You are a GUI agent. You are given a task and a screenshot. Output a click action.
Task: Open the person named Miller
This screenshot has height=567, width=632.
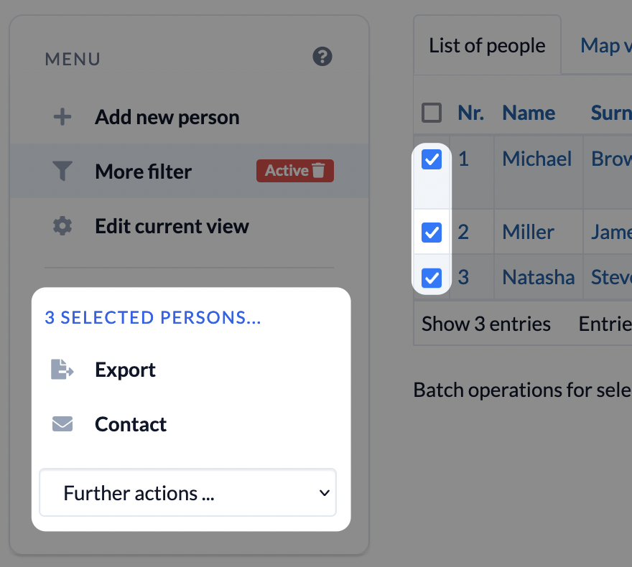point(528,232)
